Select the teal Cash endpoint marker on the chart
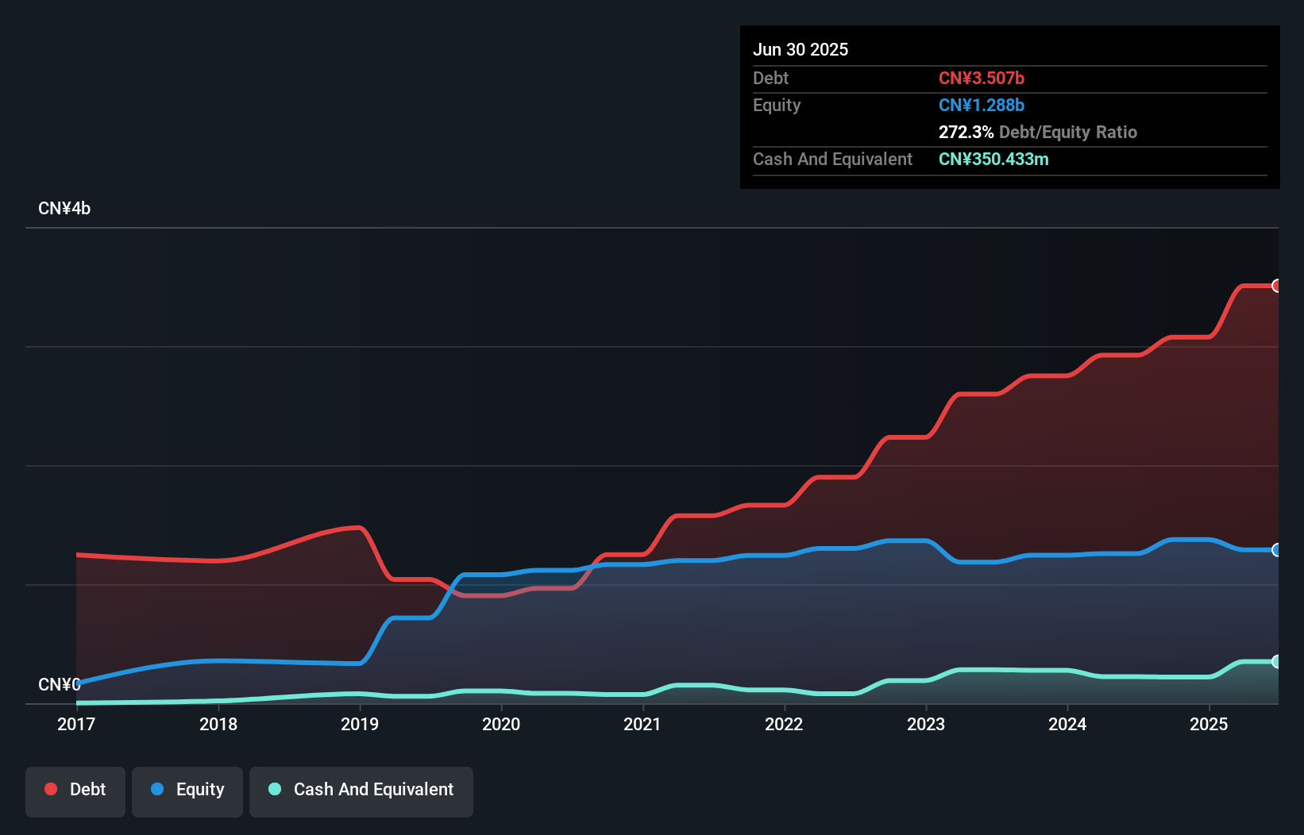 [x=1277, y=661]
